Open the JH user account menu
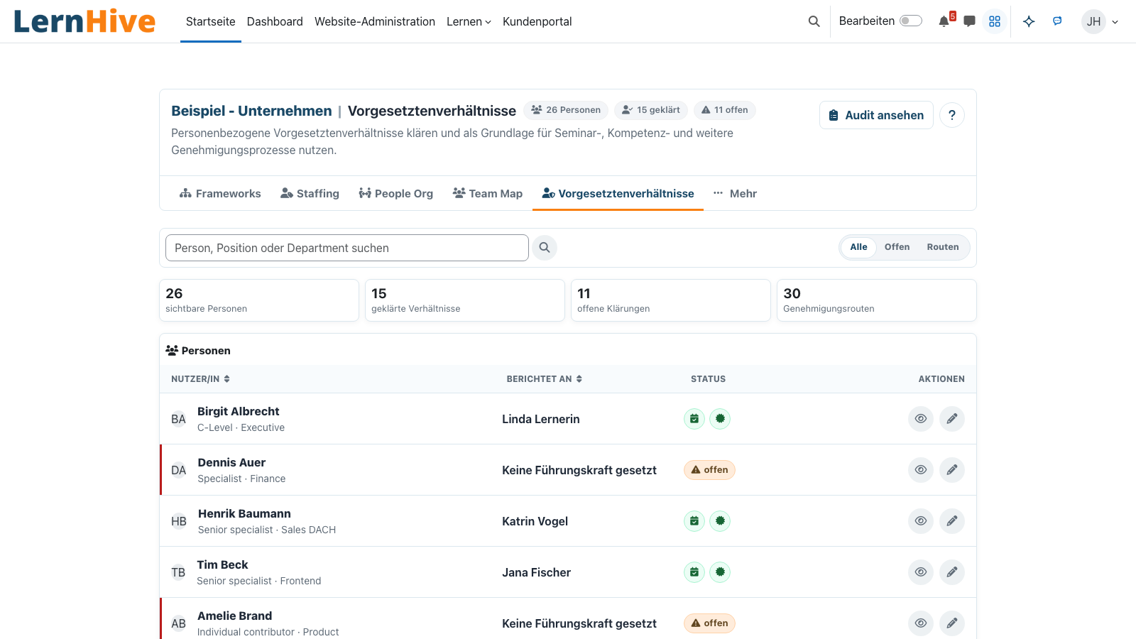The width and height of the screenshot is (1136, 639). (x=1100, y=21)
